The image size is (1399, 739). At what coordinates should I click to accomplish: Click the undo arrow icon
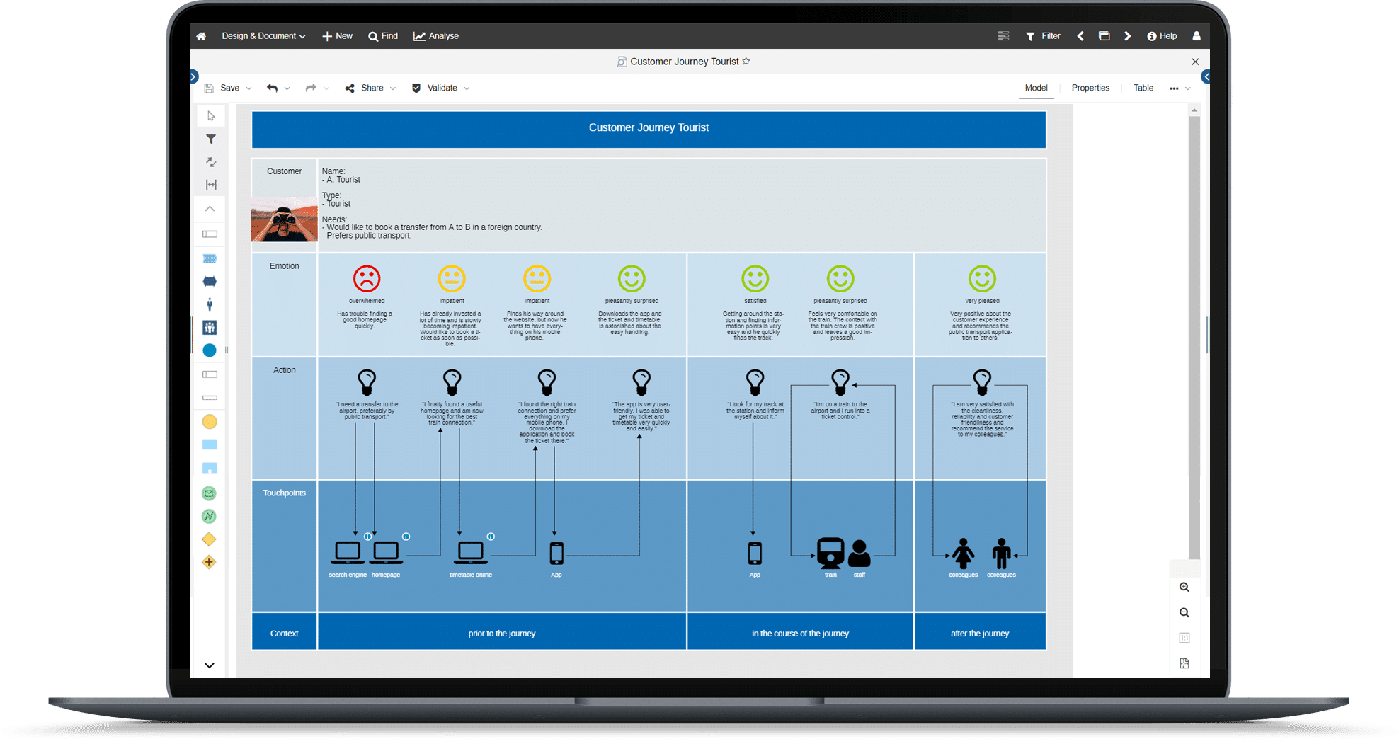click(x=272, y=88)
